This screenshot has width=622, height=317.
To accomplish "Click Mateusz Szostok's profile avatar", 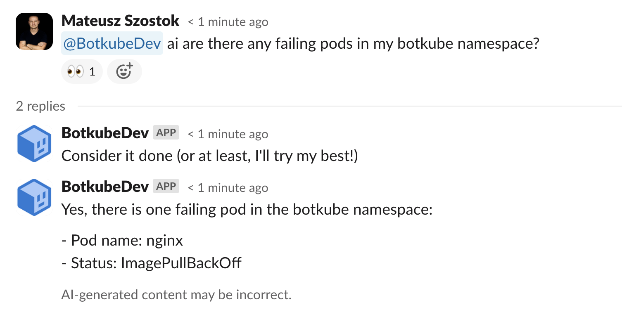I will tap(33, 31).
